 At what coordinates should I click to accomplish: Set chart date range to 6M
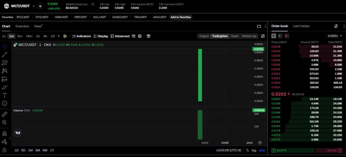click(45, 150)
